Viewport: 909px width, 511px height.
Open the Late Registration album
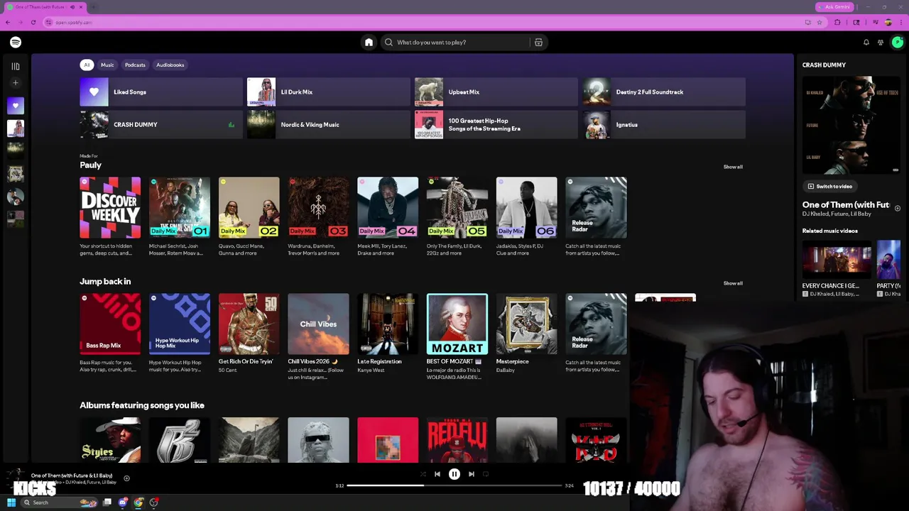pos(388,334)
